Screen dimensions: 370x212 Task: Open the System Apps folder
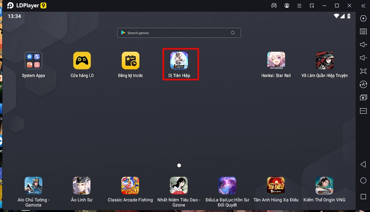point(33,61)
